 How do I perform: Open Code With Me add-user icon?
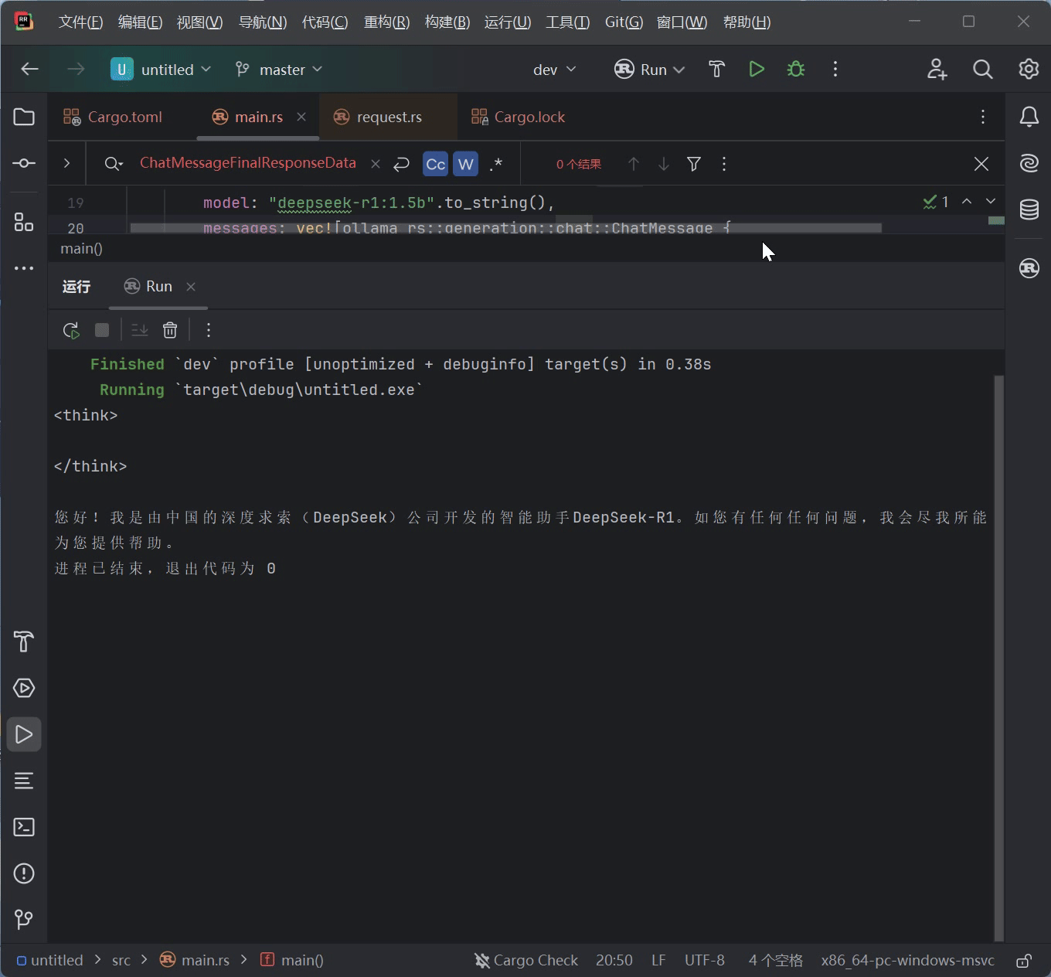click(937, 70)
